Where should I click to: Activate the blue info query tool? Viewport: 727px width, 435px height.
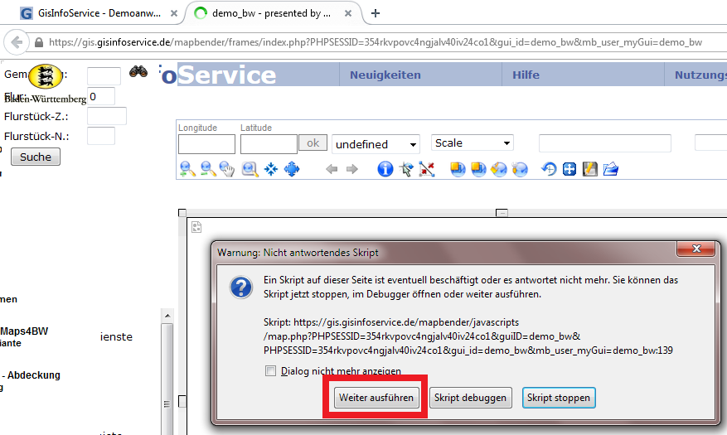click(x=385, y=169)
